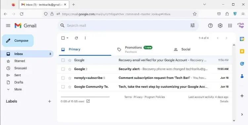248x125 pixels.
Task: Create a new label with the plus
Action: pyautogui.click(x=50, y=101)
